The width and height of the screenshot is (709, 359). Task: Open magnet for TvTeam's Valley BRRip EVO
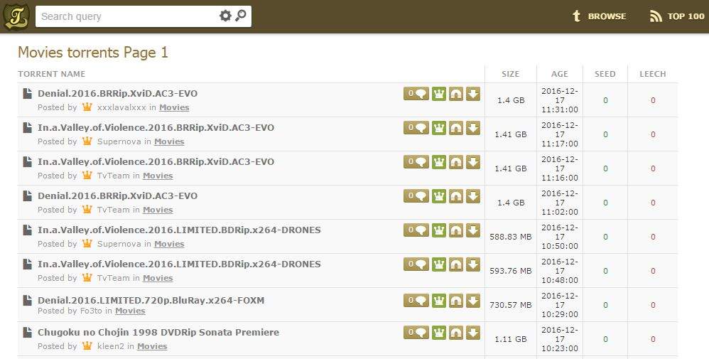pyautogui.click(x=456, y=161)
